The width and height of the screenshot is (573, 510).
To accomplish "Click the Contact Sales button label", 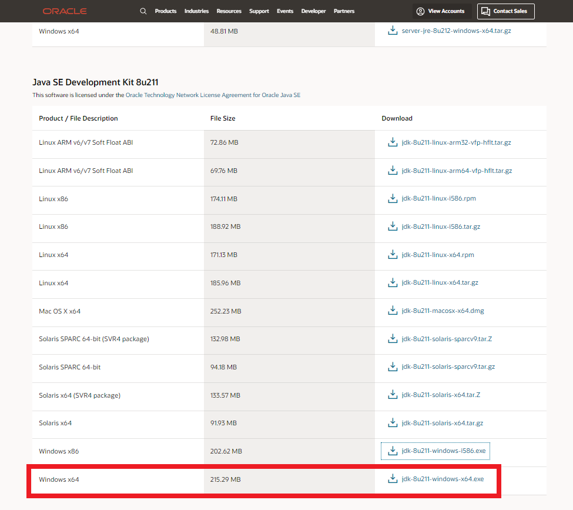I will (x=510, y=11).
